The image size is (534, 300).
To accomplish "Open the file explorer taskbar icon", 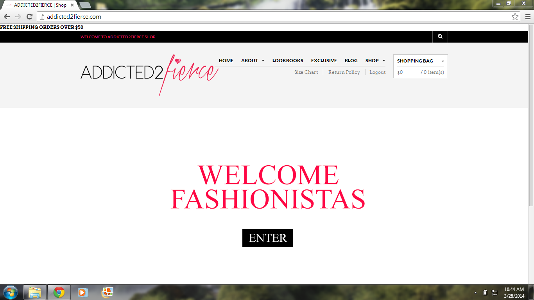I will (35, 292).
